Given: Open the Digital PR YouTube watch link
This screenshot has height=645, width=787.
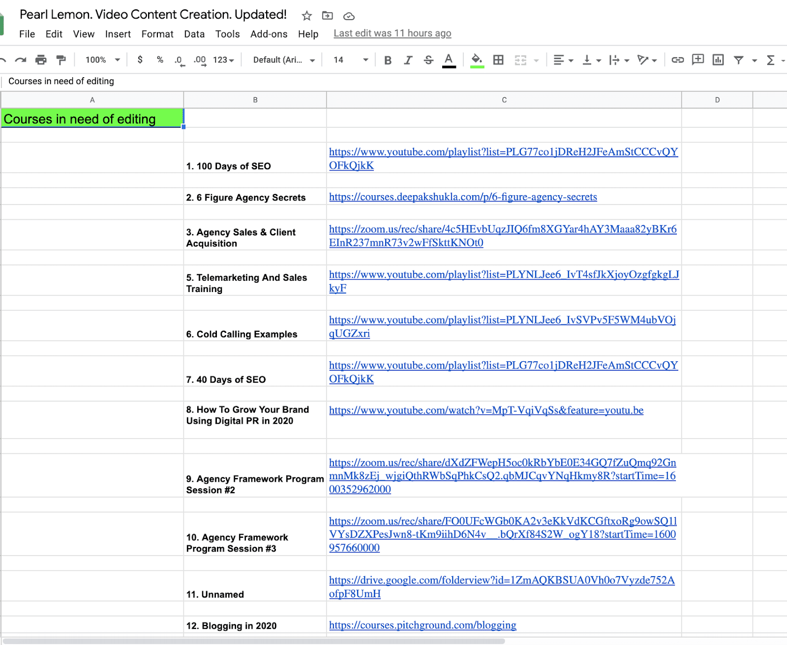Looking at the screenshot, I should (x=486, y=410).
